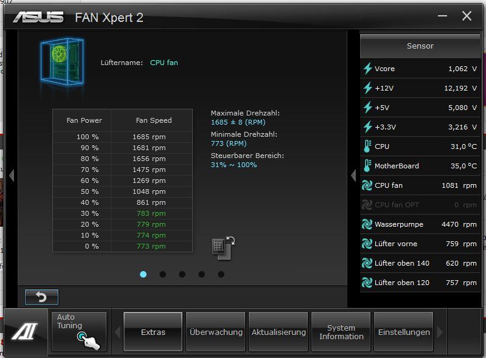Click the Lüfter oben 120 fan icon
This screenshot has height=358, width=486.
pyautogui.click(x=367, y=283)
